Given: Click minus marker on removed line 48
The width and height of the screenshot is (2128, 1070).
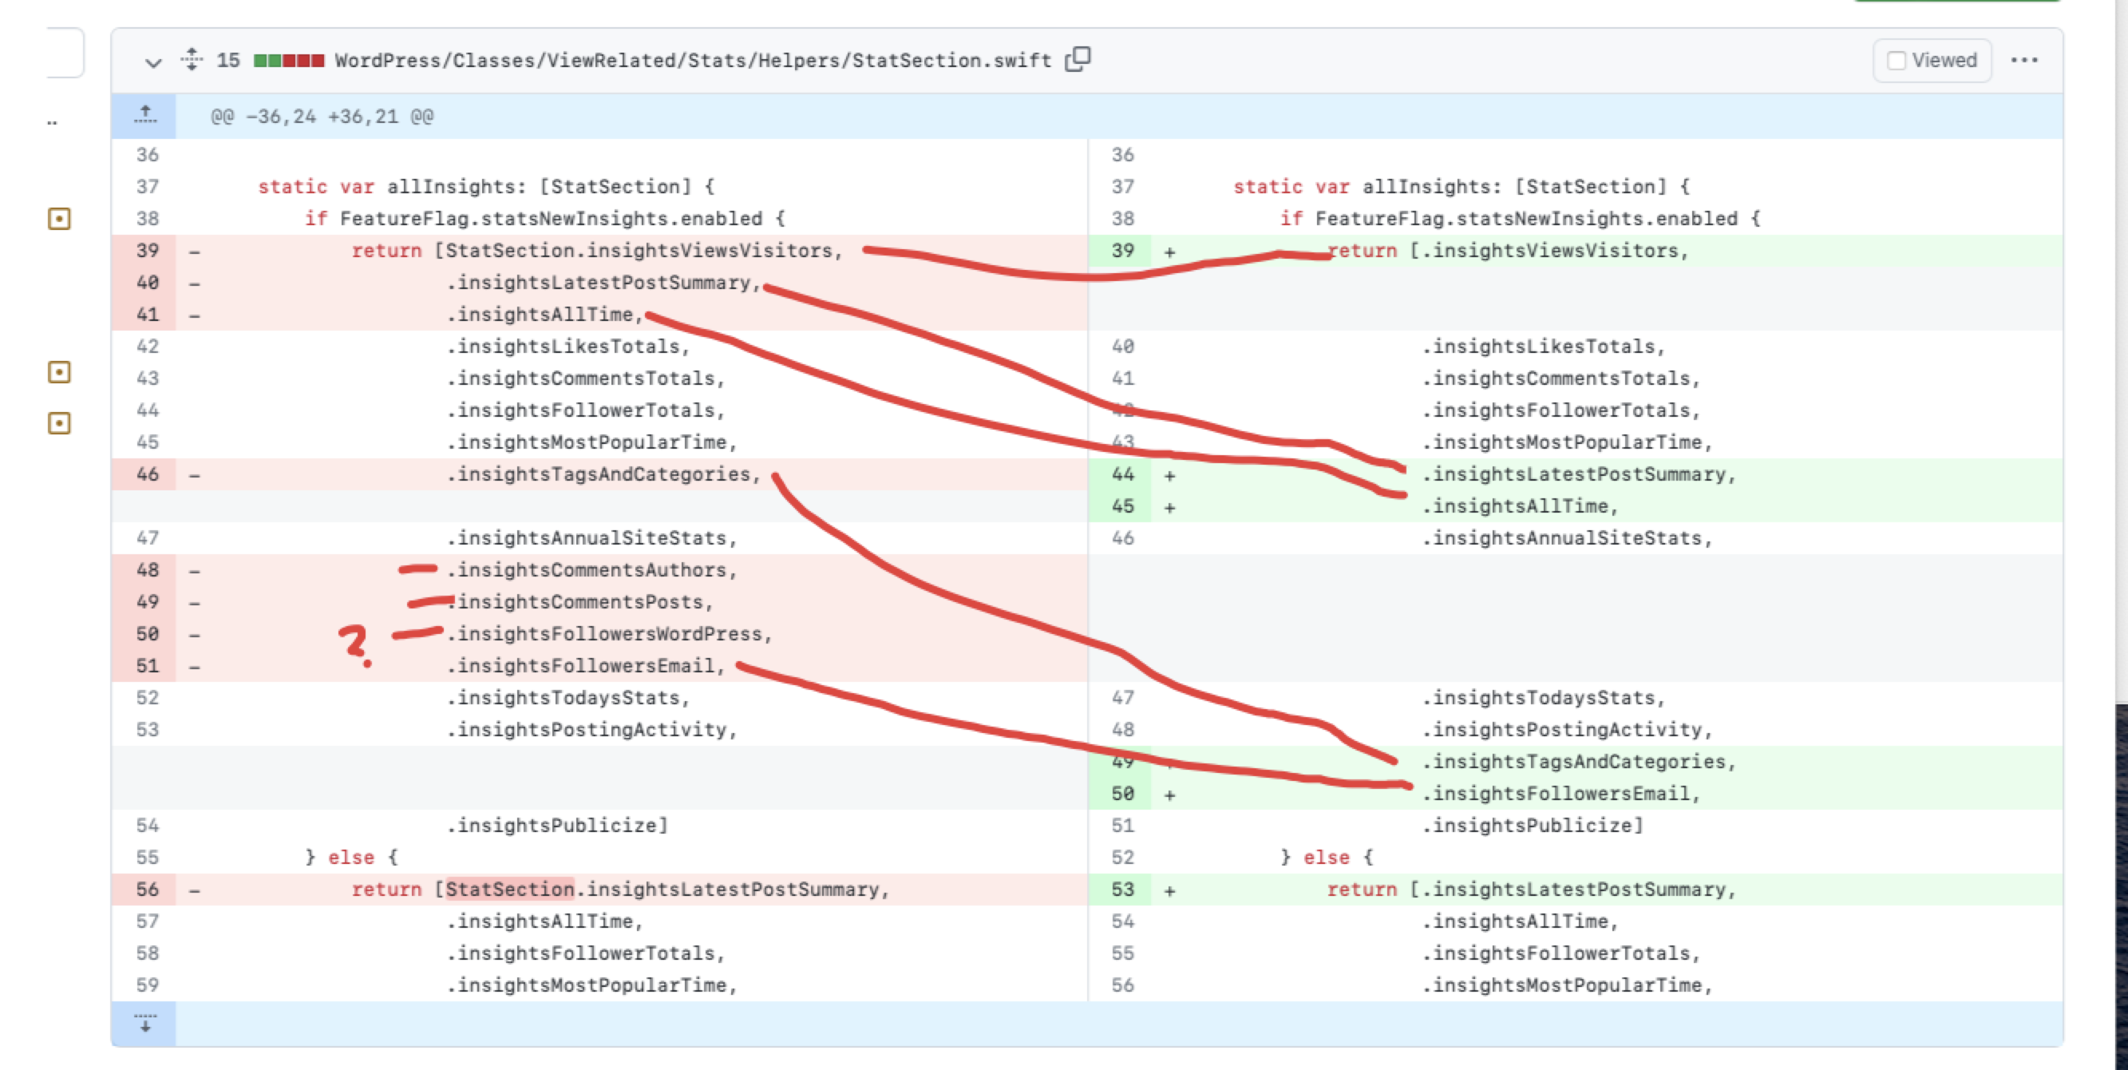Looking at the screenshot, I should click(194, 571).
